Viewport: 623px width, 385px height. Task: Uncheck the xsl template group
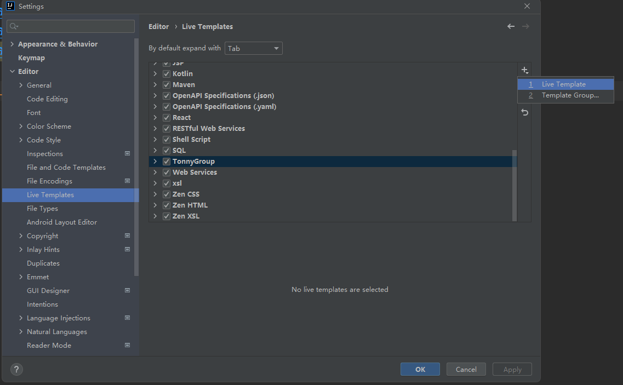[167, 183]
